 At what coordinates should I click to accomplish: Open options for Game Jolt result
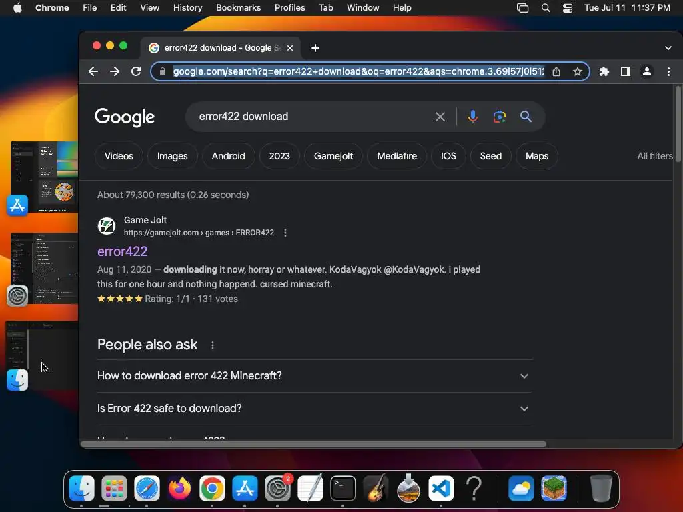pos(285,233)
